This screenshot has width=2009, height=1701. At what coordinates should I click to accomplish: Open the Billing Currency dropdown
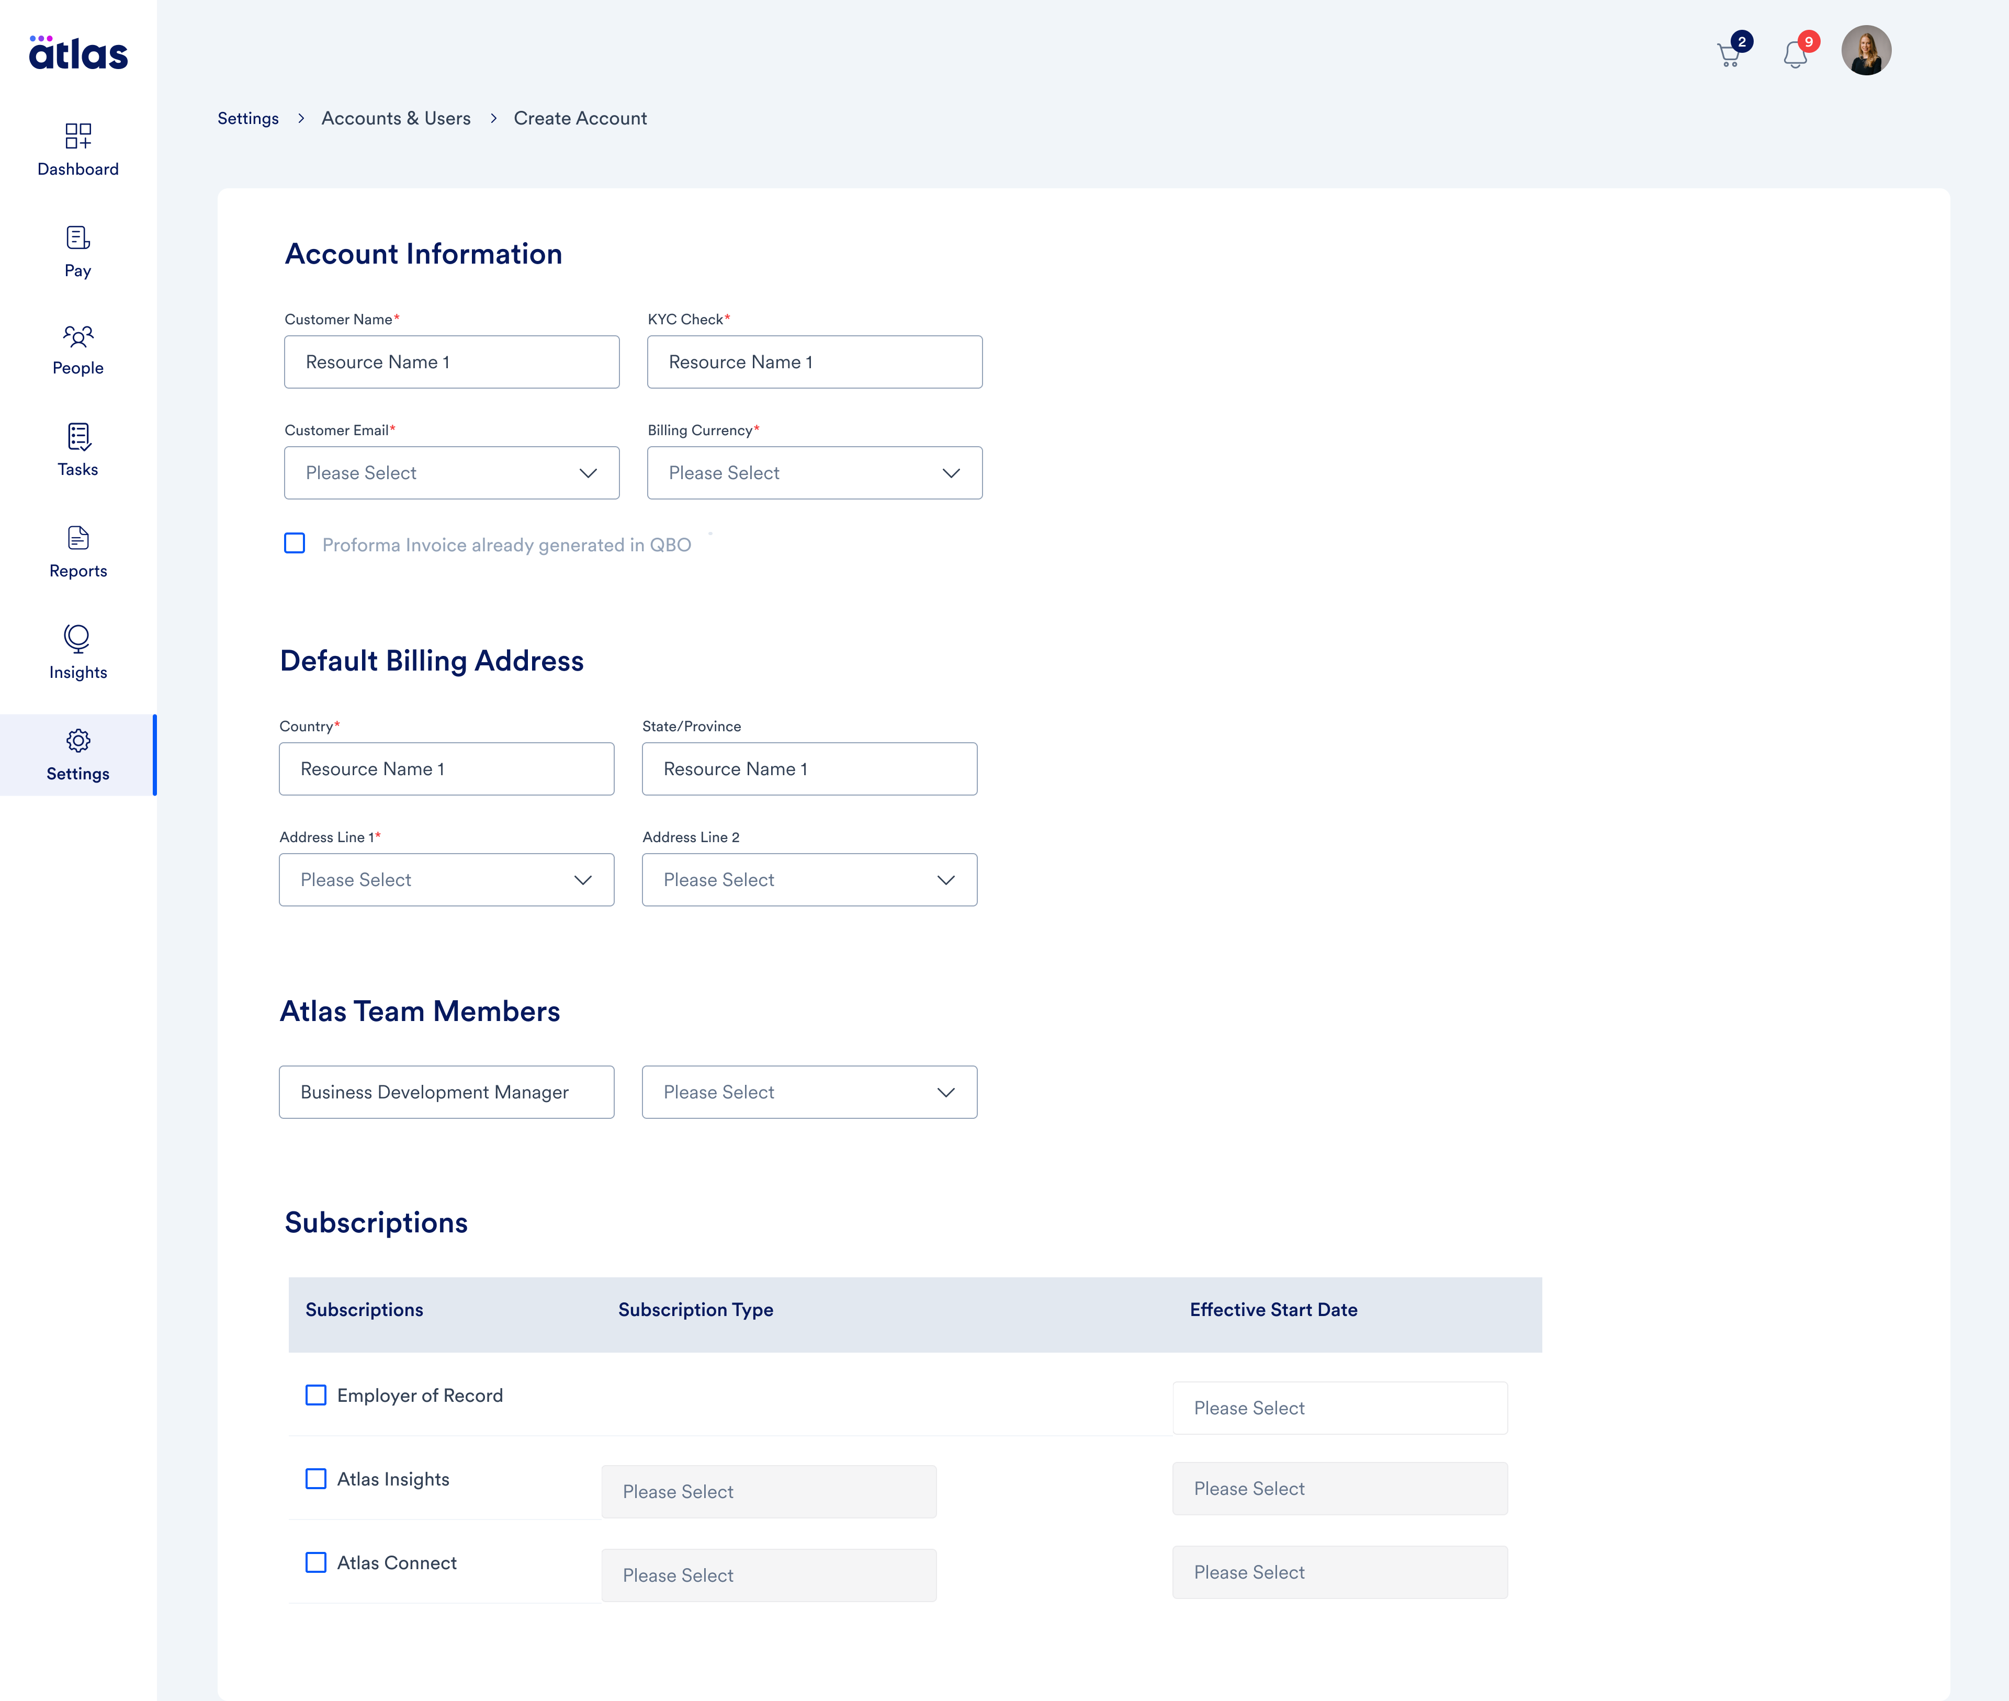point(815,472)
